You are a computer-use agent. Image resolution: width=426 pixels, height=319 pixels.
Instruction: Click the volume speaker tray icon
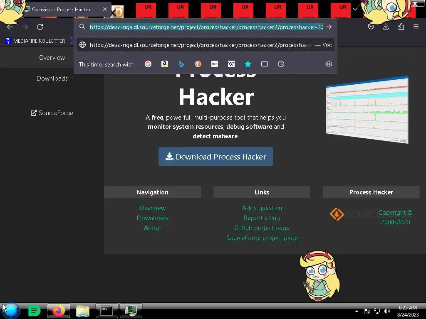pyautogui.click(x=386, y=311)
